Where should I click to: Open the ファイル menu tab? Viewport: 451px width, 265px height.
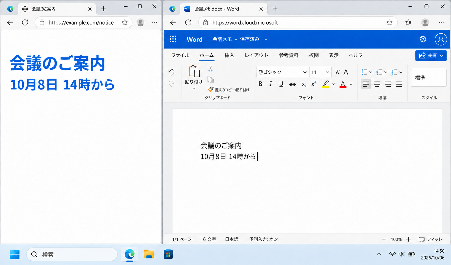[x=180, y=55]
